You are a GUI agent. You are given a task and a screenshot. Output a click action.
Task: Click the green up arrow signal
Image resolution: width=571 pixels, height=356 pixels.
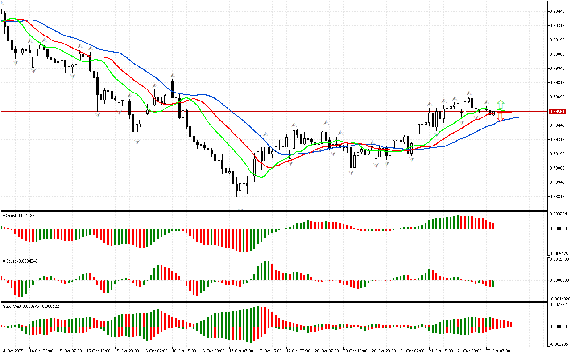pos(501,104)
